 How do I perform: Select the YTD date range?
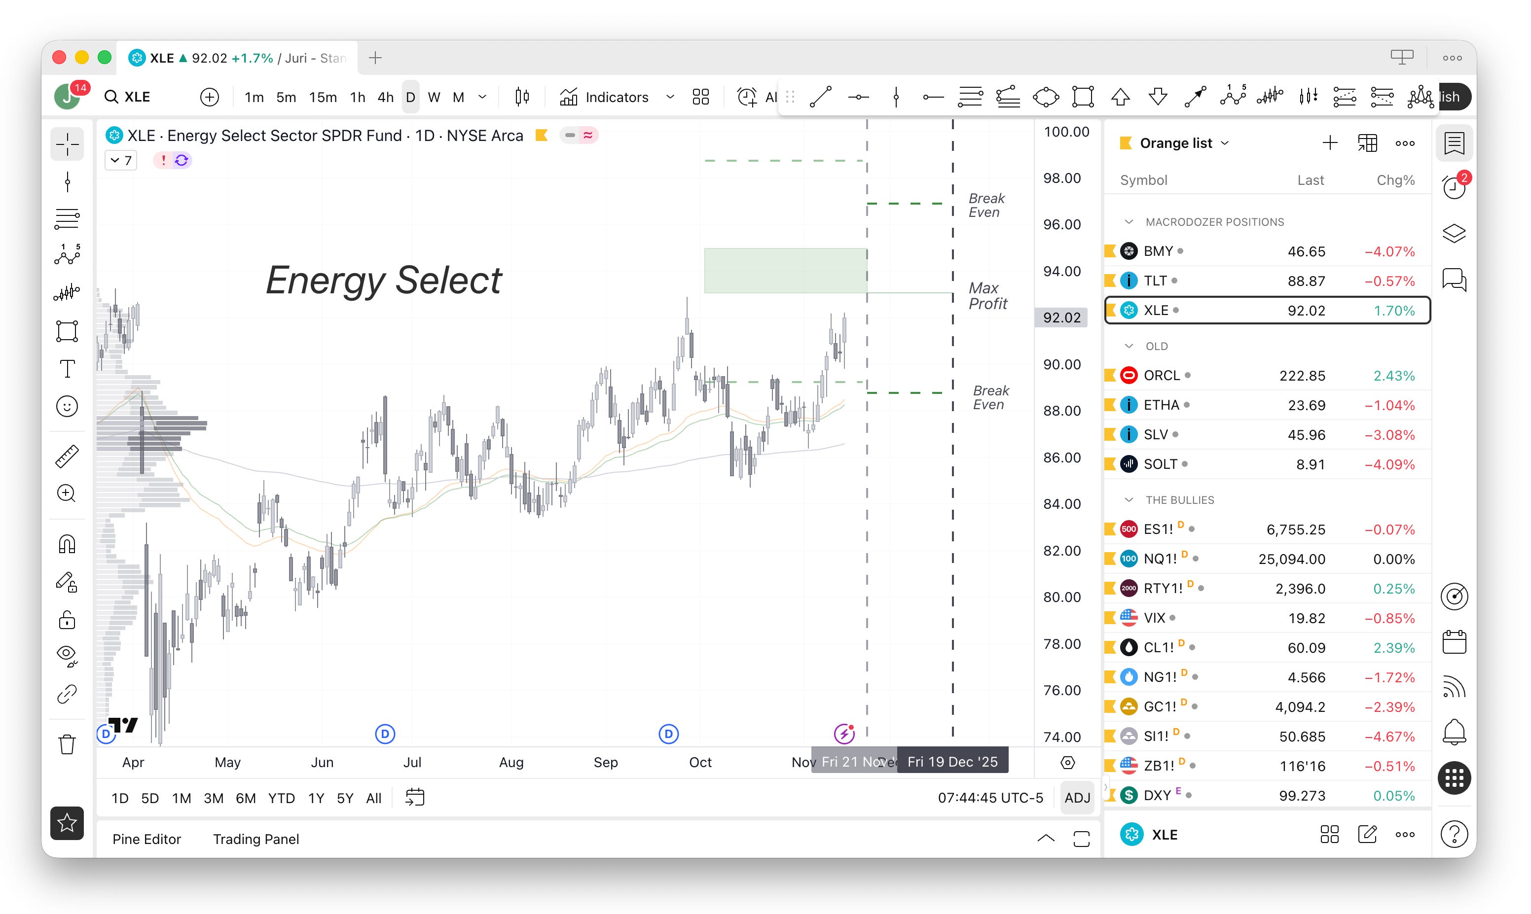click(x=281, y=798)
